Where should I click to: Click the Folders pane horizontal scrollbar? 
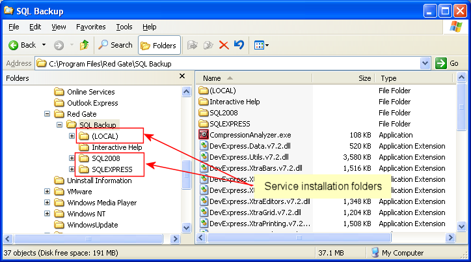click(x=91, y=239)
